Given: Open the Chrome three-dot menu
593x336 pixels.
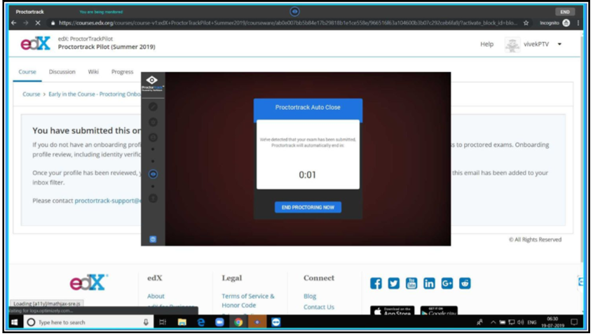Looking at the screenshot, I should [578, 23].
